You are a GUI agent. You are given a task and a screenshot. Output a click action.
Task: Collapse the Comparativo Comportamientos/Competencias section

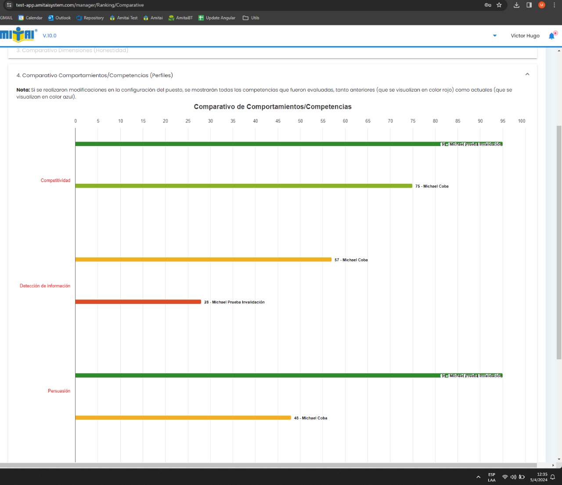(x=527, y=75)
